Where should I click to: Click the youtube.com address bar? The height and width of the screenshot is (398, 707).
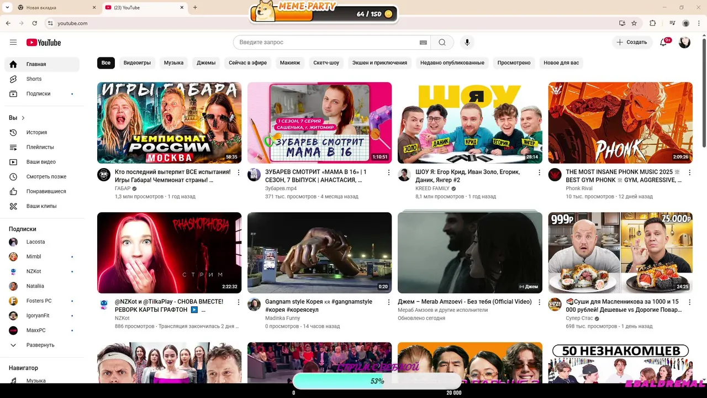coord(331,23)
